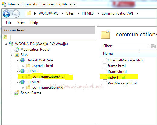Open the breadcrumb arrow after HTML5

coord(98,13)
